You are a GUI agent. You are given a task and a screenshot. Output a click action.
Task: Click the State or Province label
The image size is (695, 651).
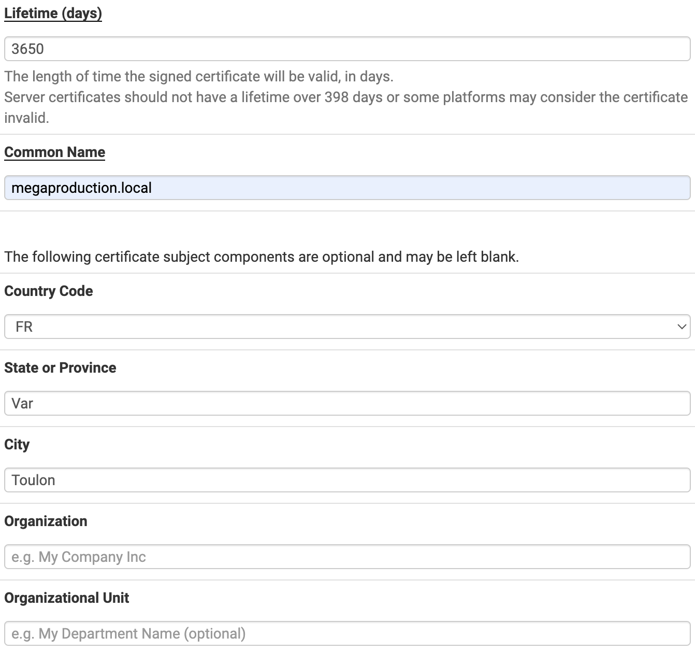coord(60,368)
